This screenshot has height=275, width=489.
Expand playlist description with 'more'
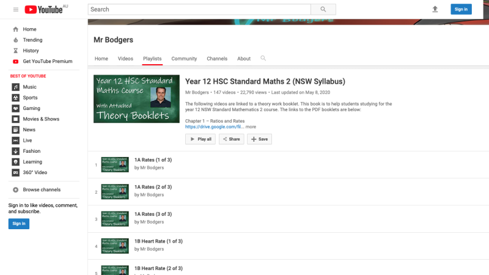click(251, 127)
